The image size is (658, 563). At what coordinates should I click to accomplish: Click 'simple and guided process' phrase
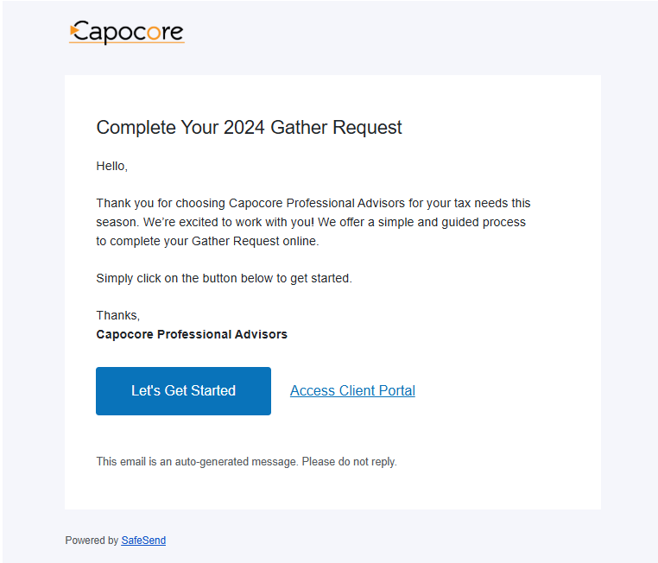tap(452, 222)
